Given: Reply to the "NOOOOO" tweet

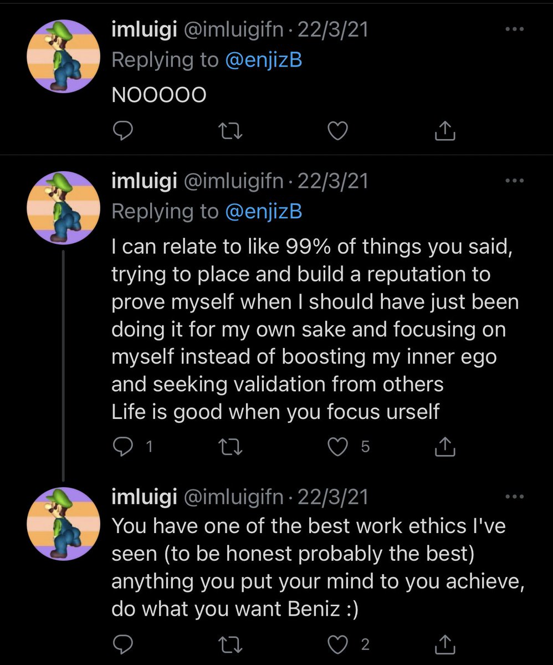Looking at the screenshot, I should 121,131.
